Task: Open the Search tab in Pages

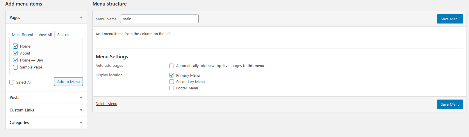Action: coord(63,35)
